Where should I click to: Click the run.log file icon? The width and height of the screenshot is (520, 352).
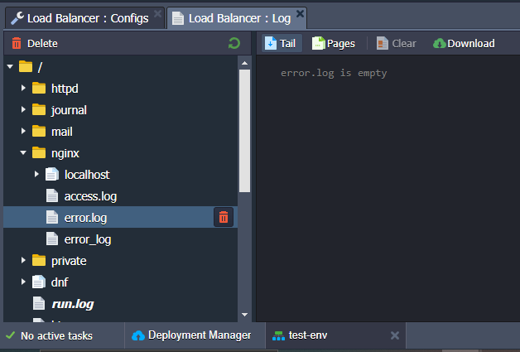(x=39, y=304)
